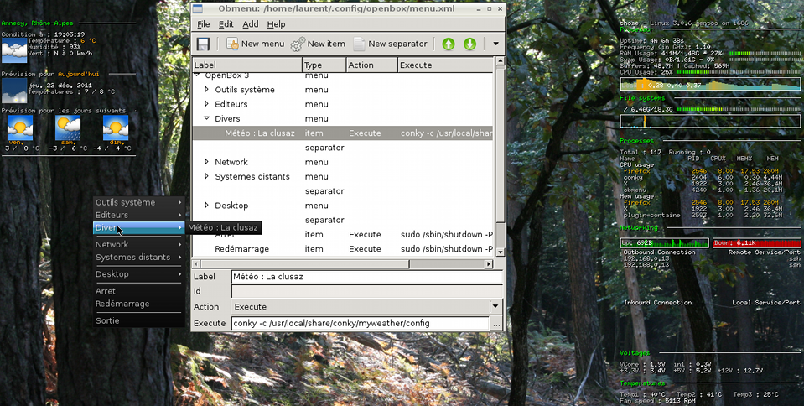The width and height of the screenshot is (804, 406).
Task: Click the New menu toolbar icon
Action: (x=233, y=44)
